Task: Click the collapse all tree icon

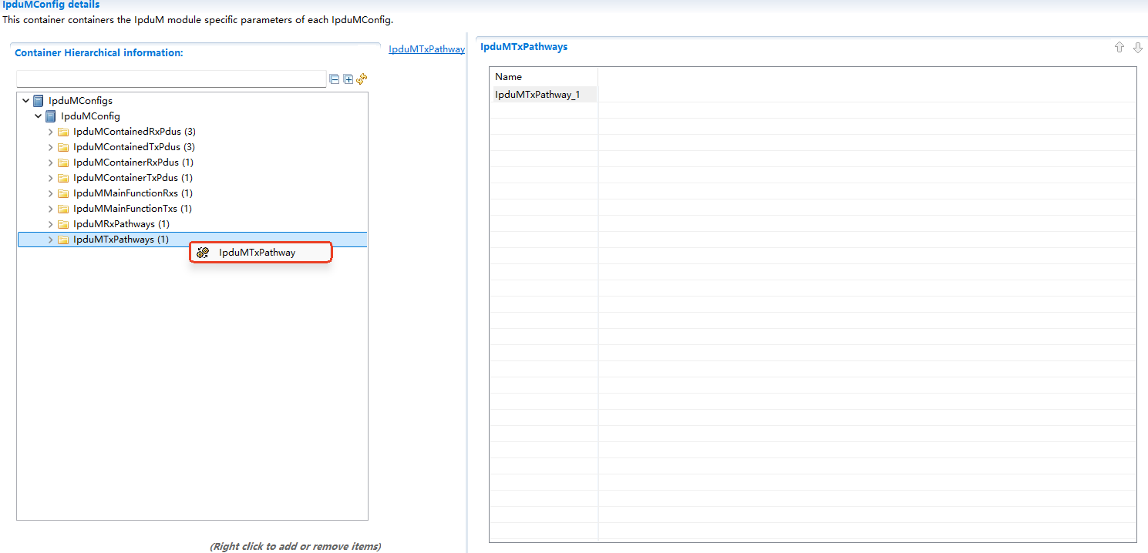Action: coord(335,79)
